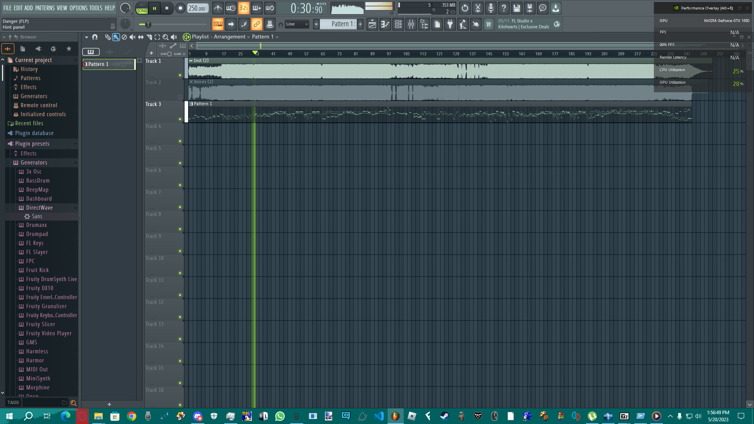
Task: Open the piano roll view icon
Action: tap(385, 24)
